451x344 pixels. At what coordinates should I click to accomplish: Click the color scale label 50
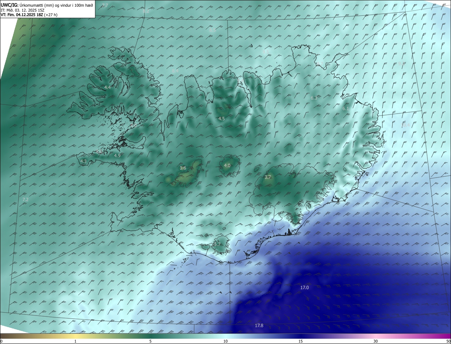[448, 341]
